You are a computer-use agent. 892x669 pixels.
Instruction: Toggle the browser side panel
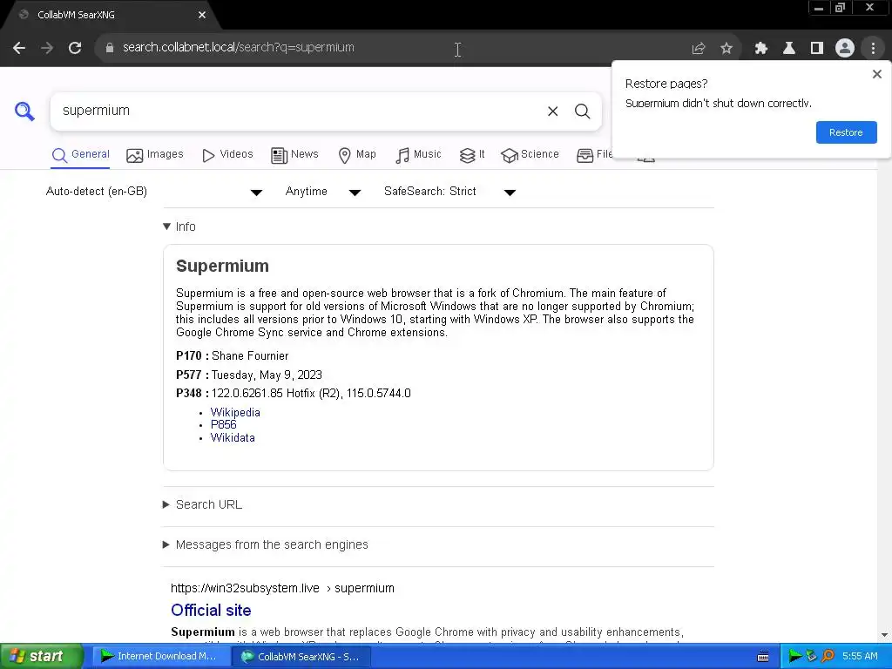(x=817, y=49)
